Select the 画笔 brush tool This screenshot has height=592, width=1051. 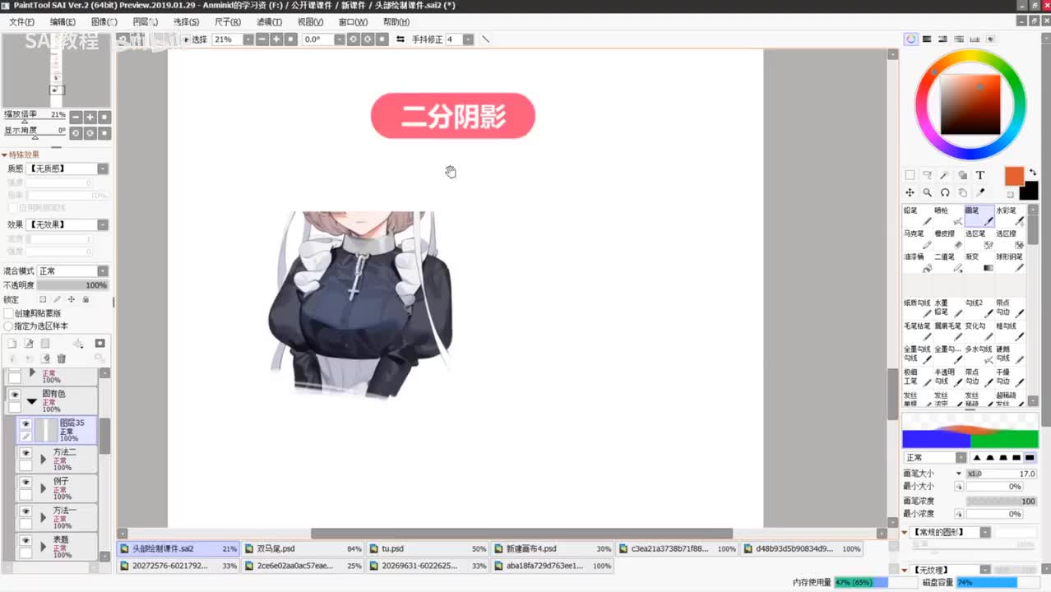979,216
